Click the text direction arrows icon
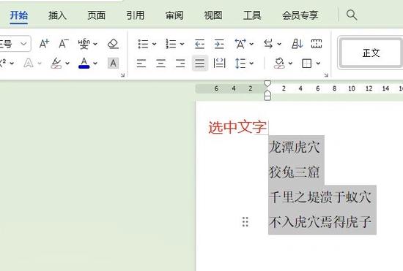The width and height of the screenshot is (403, 271). coord(268,44)
